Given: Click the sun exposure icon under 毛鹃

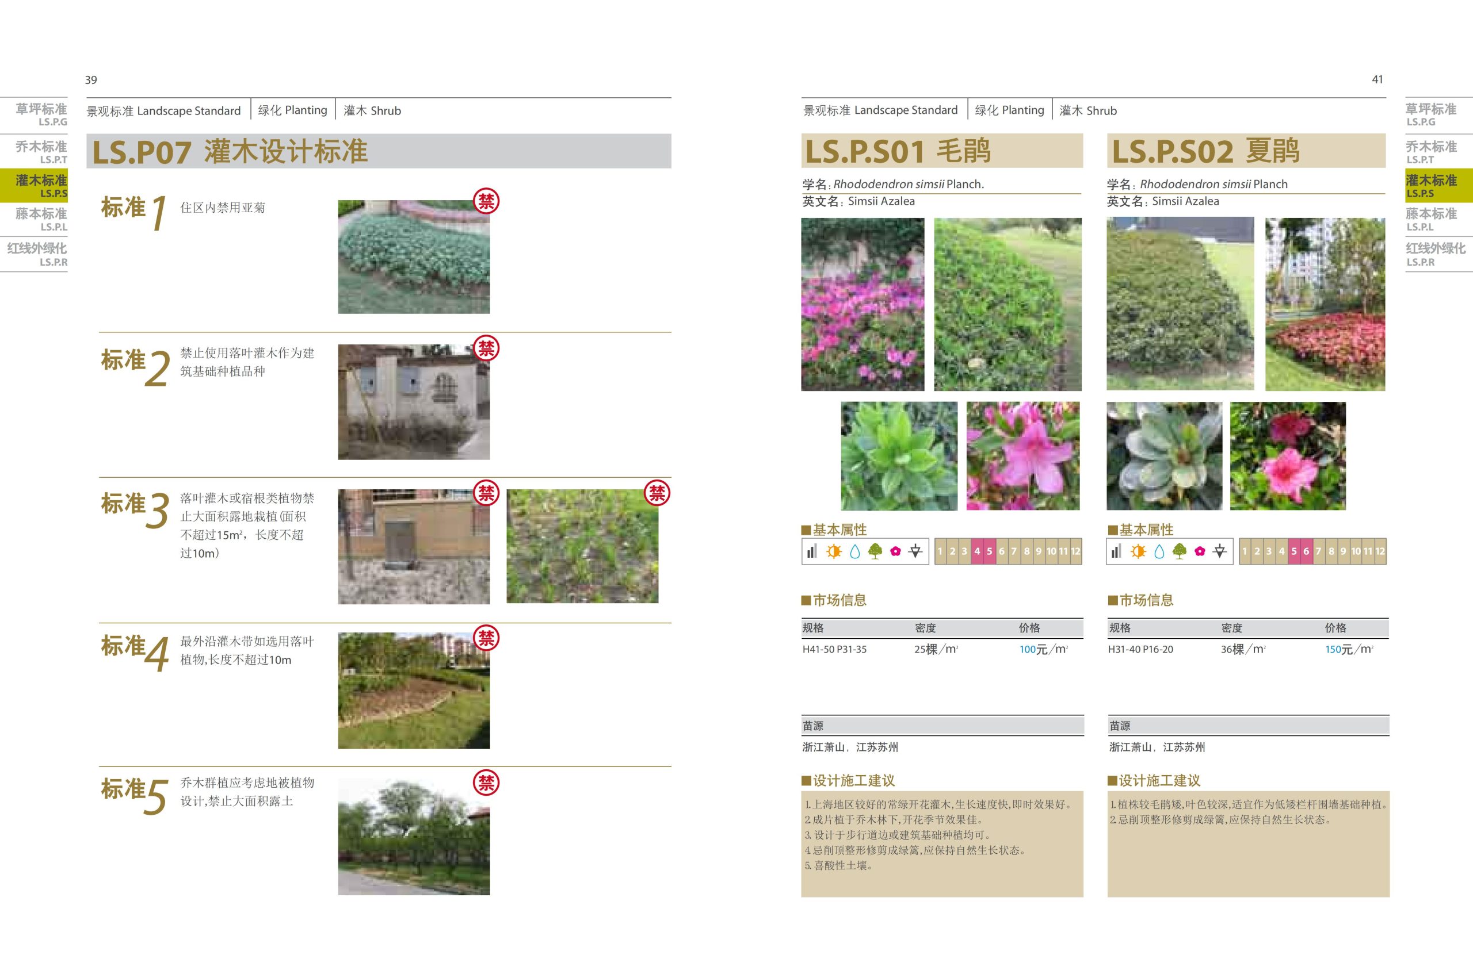Looking at the screenshot, I should [834, 551].
